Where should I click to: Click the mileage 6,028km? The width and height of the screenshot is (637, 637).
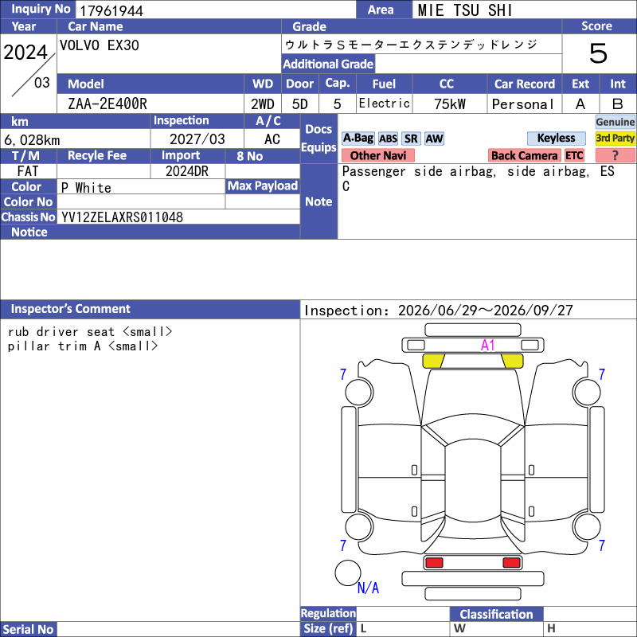(x=32, y=140)
